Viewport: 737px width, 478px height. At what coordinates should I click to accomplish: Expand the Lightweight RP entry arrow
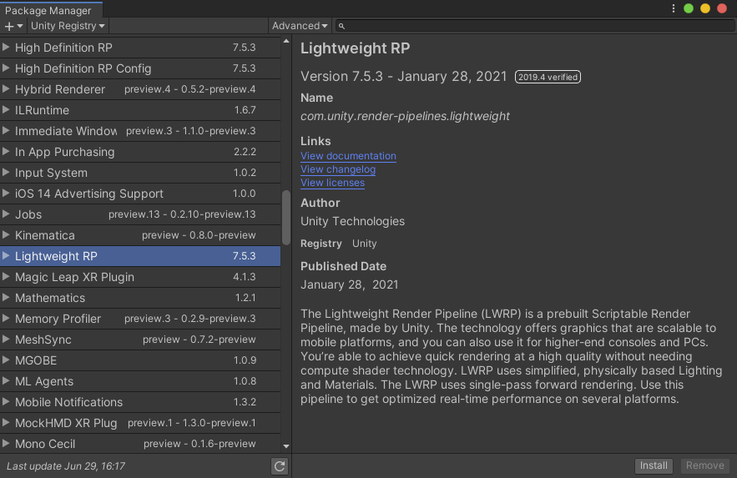tap(7, 256)
